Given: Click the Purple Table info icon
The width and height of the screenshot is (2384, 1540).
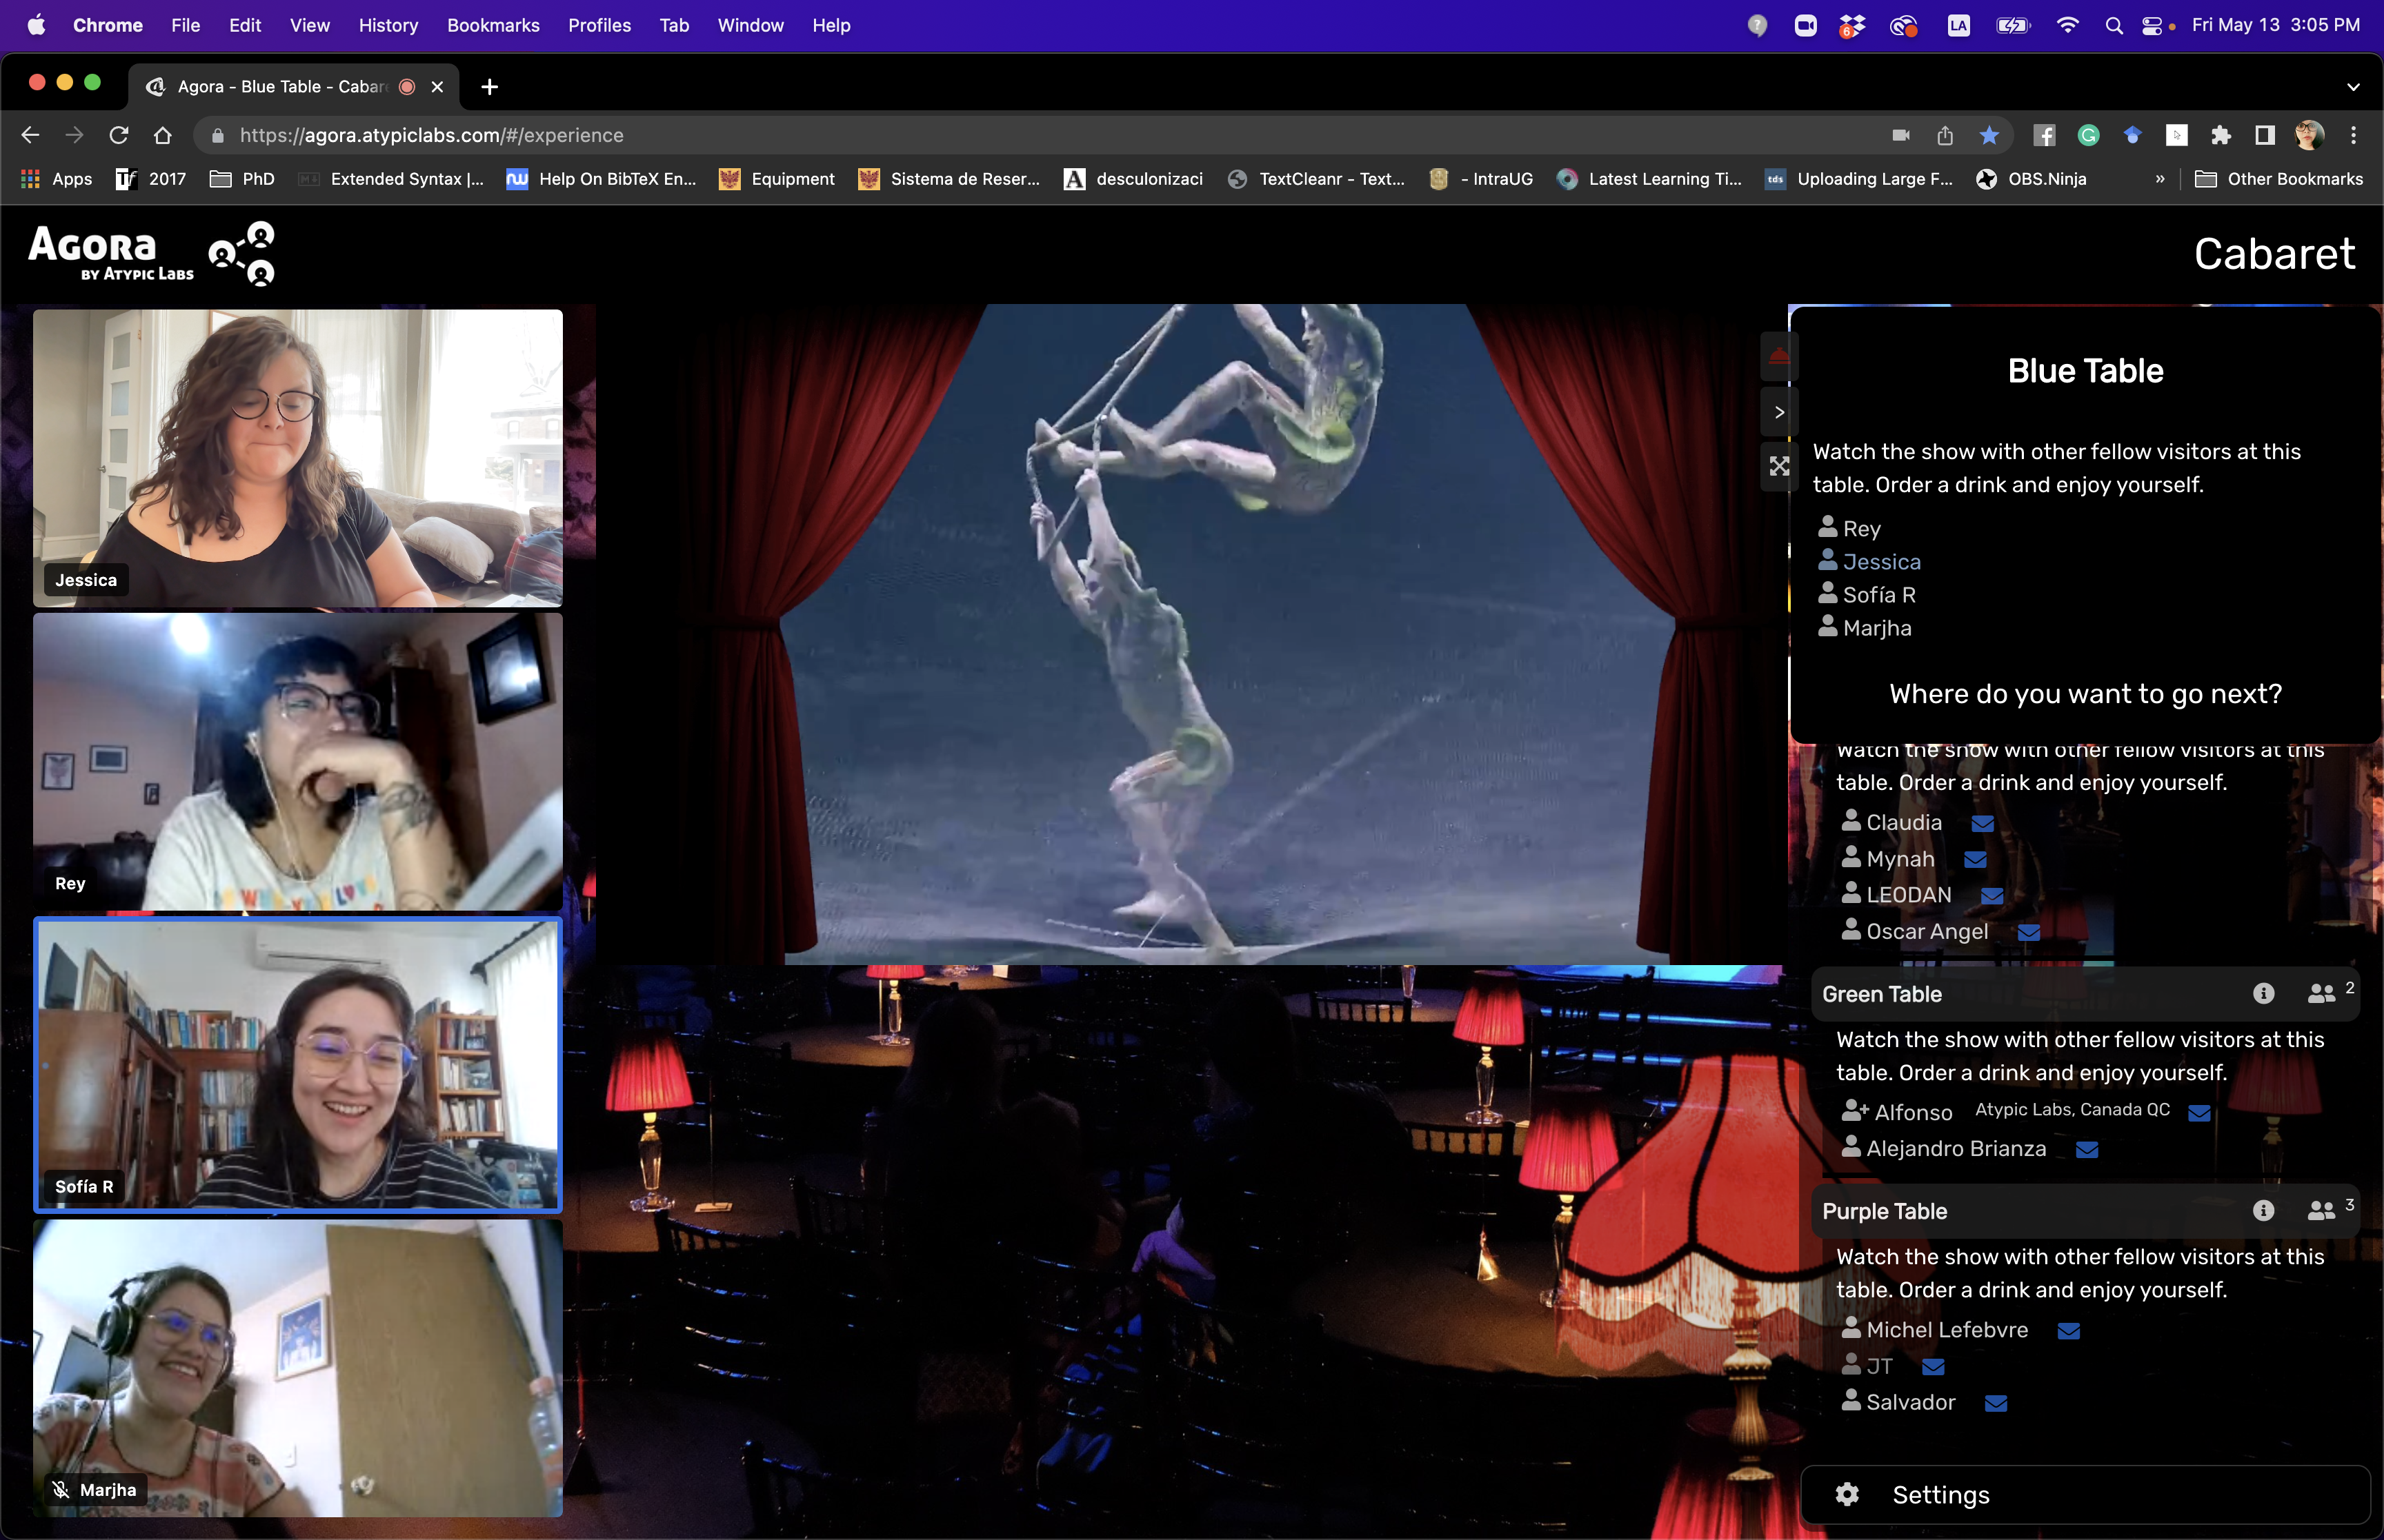Looking at the screenshot, I should [2263, 1210].
